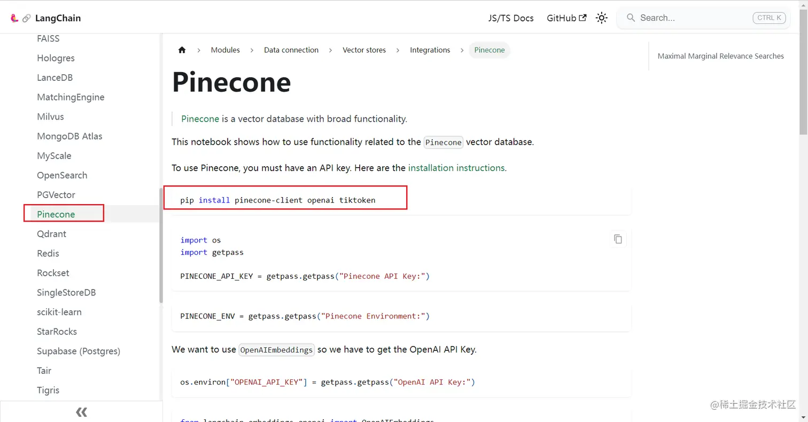The image size is (808, 422).
Task: Focus the Search input field
Action: [x=703, y=18]
